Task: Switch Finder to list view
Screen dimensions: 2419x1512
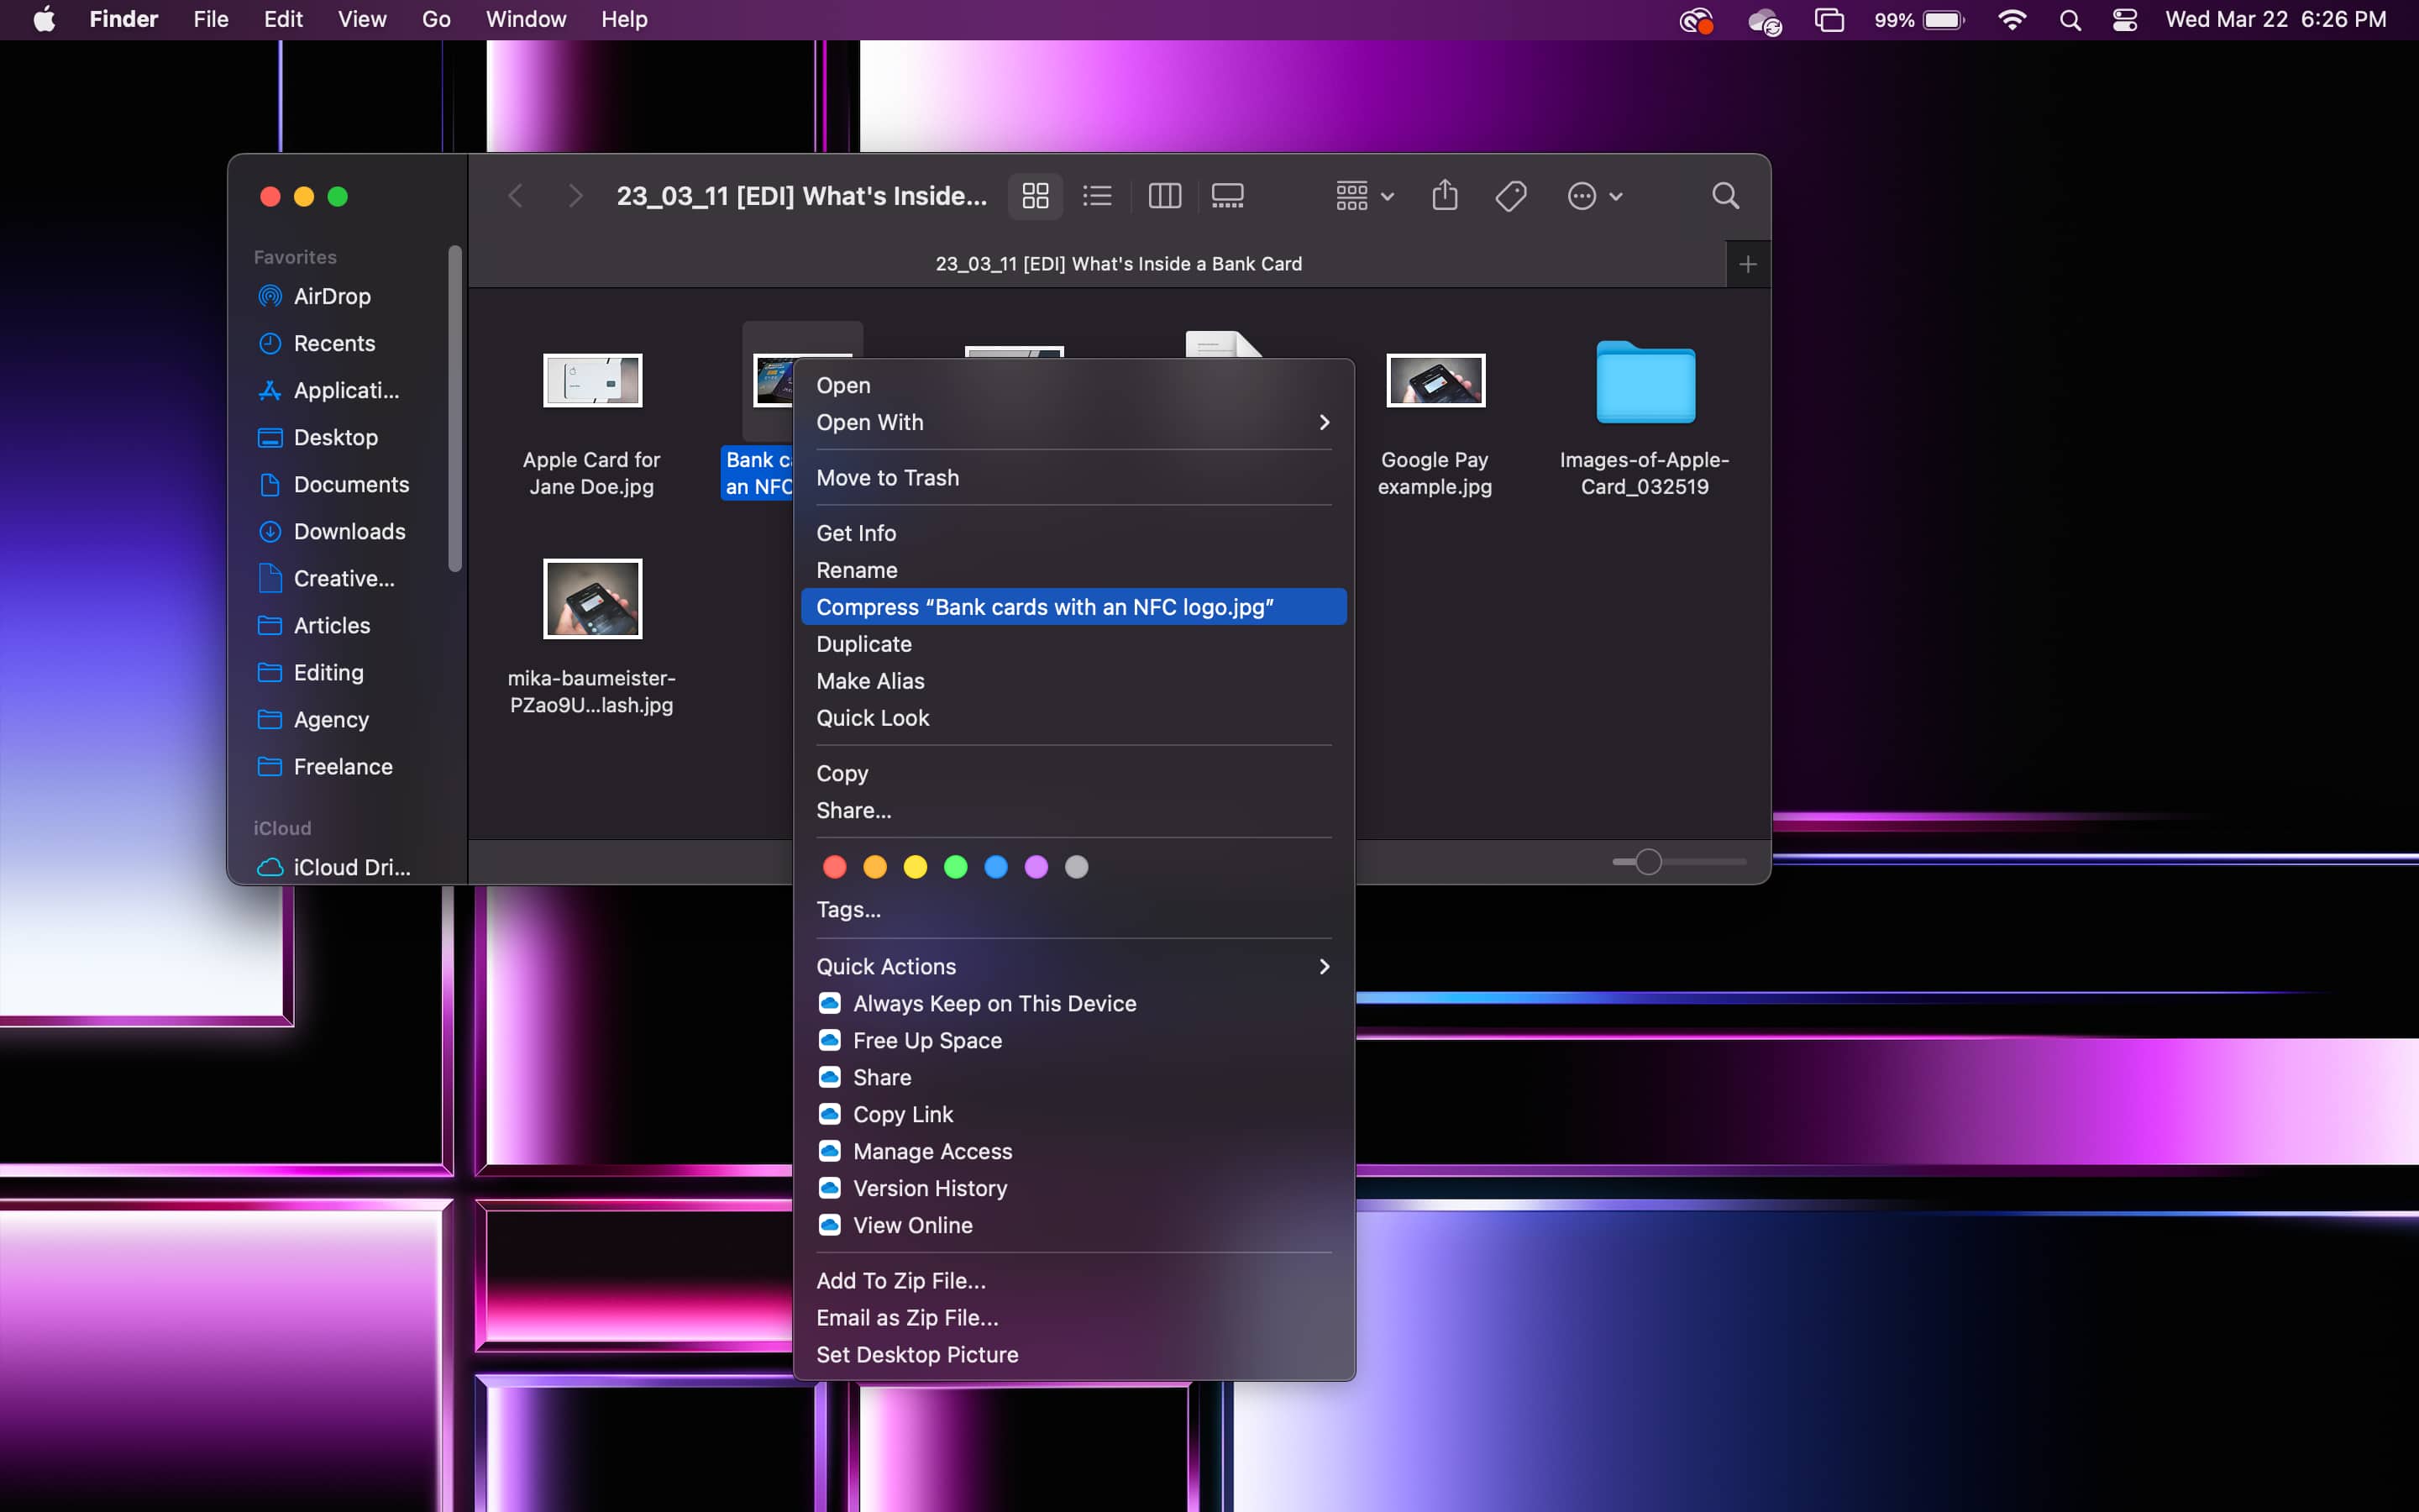Action: coord(1097,196)
